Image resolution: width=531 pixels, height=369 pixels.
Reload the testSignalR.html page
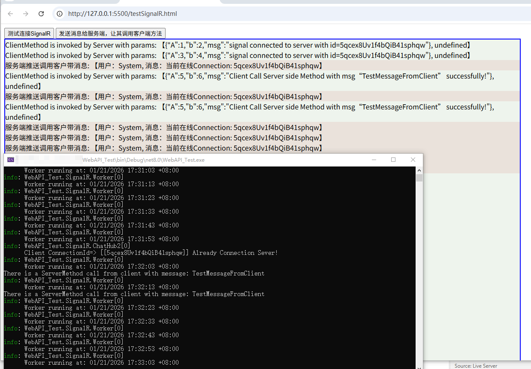point(41,14)
